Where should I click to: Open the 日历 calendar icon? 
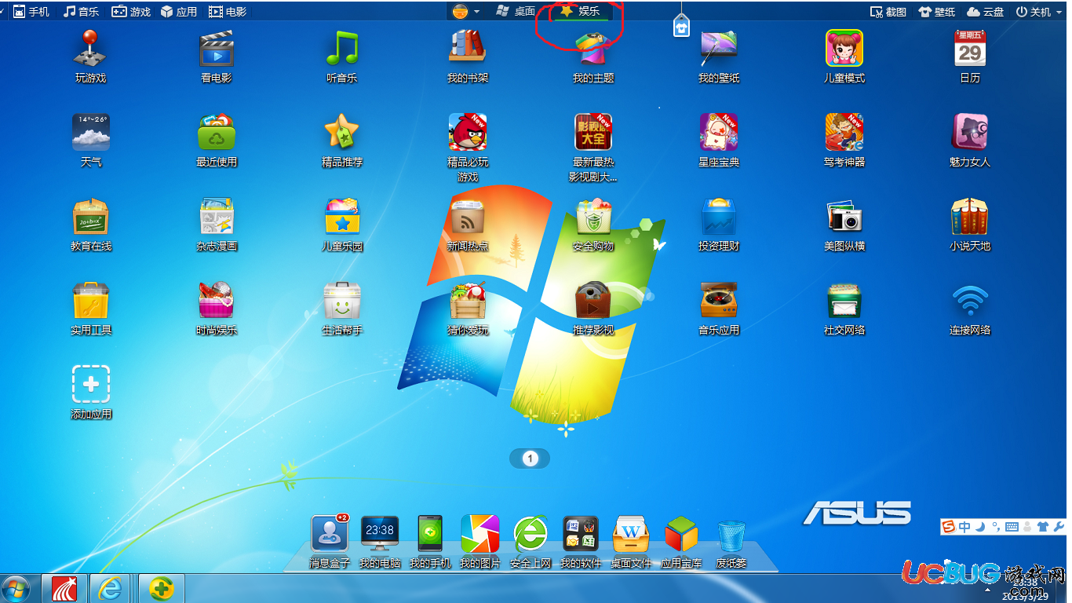970,49
